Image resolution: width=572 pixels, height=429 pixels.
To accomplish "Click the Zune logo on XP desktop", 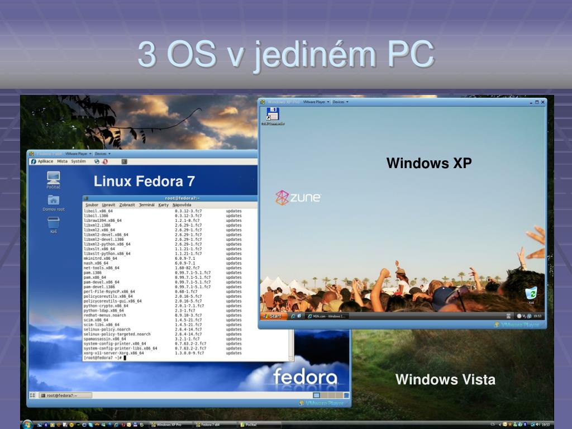I will point(298,197).
